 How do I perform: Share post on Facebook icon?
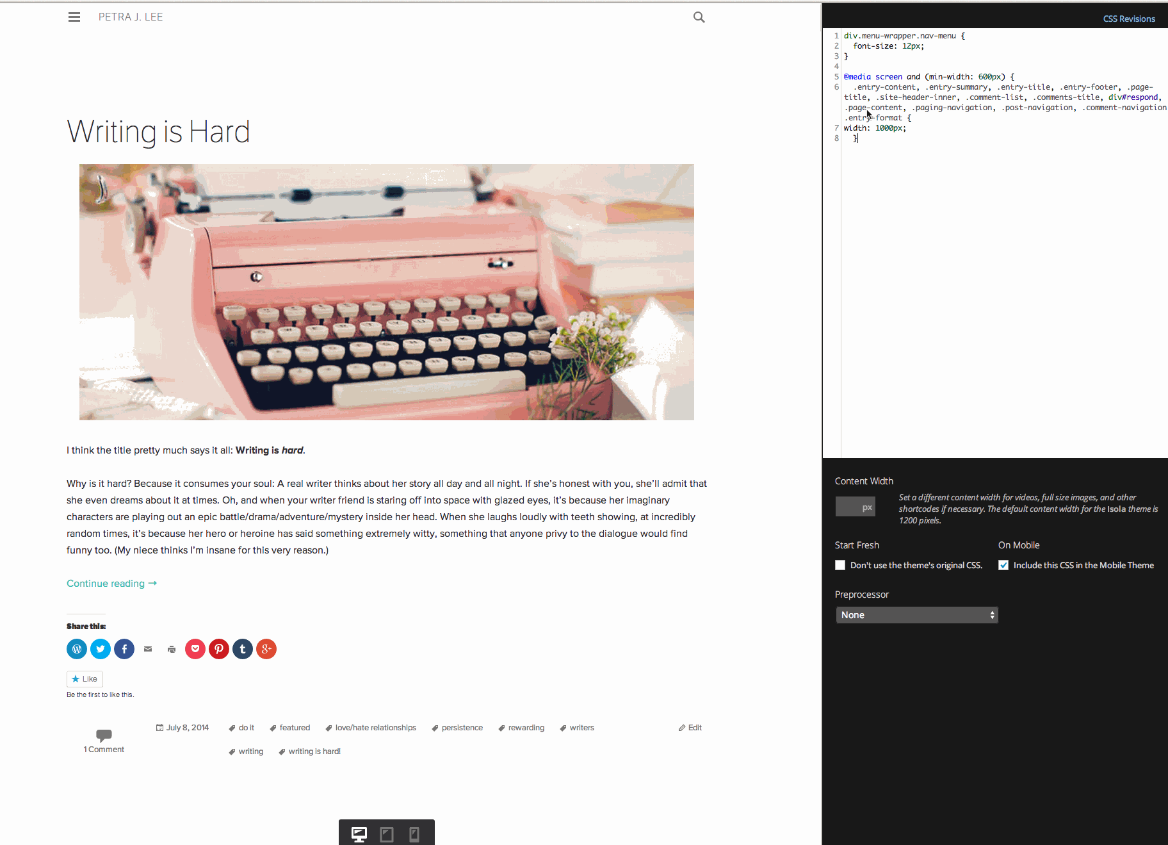[124, 649]
